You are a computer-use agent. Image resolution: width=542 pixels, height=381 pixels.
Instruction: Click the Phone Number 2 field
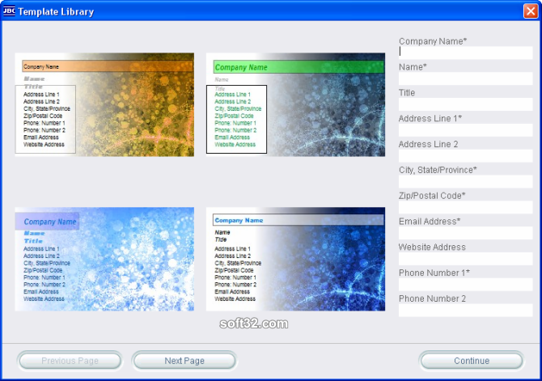[x=466, y=310]
